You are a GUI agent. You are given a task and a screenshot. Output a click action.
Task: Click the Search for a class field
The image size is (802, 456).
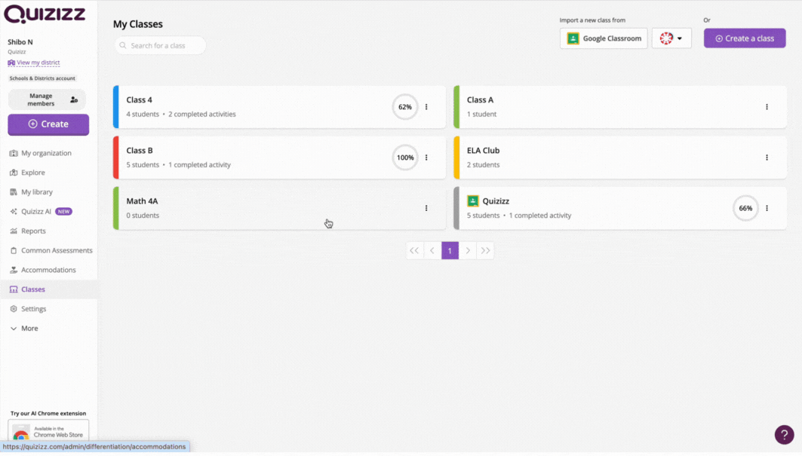[x=160, y=45]
